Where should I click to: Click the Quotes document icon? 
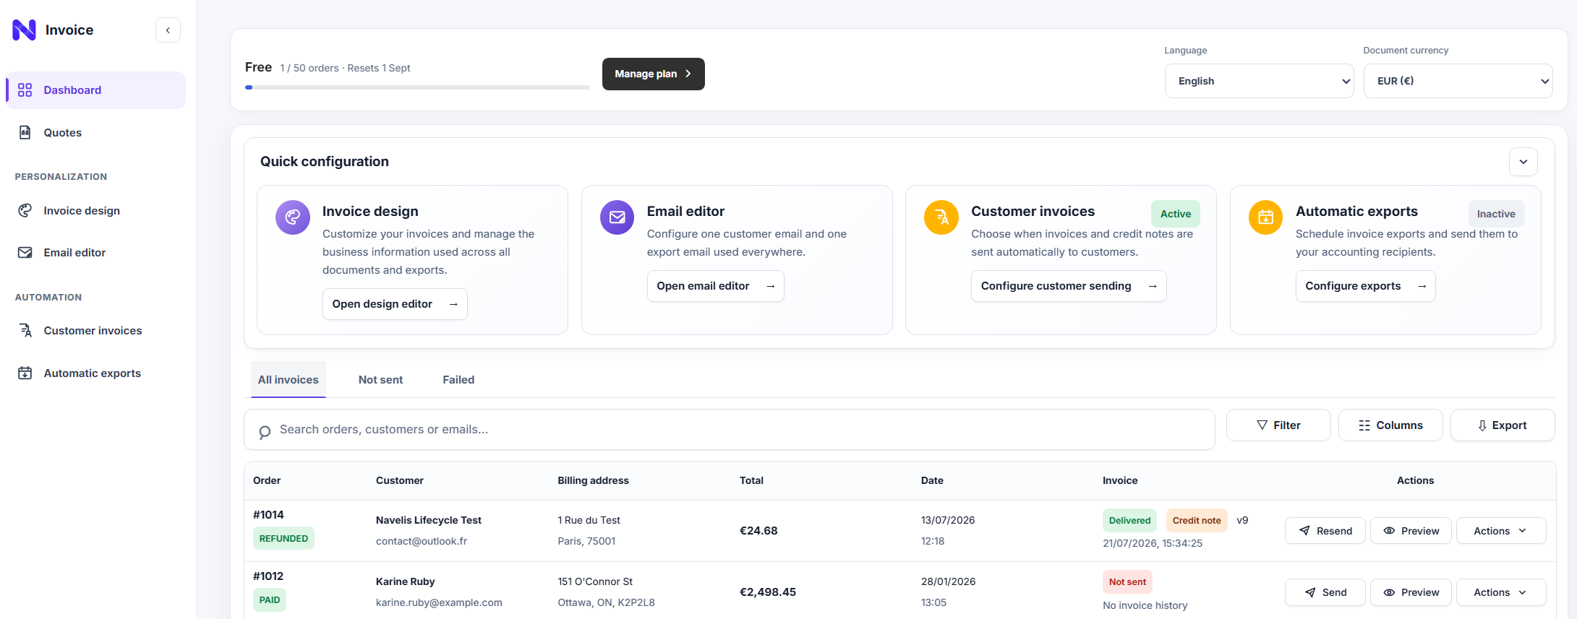pyautogui.click(x=25, y=132)
